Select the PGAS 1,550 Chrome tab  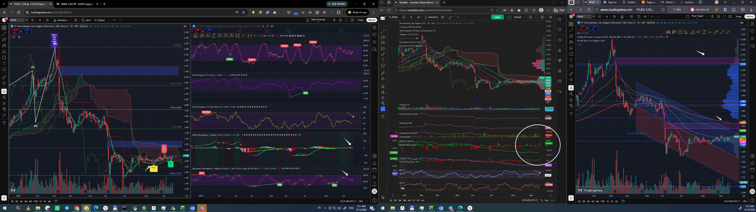(x=30, y=4)
